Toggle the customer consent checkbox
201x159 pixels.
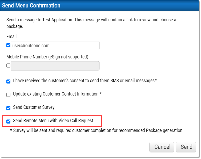[9, 81]
